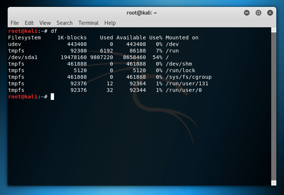Click the typed 'df' command text
The width and height of the screenshot is (284, 195).
click(x=54, y=31)
